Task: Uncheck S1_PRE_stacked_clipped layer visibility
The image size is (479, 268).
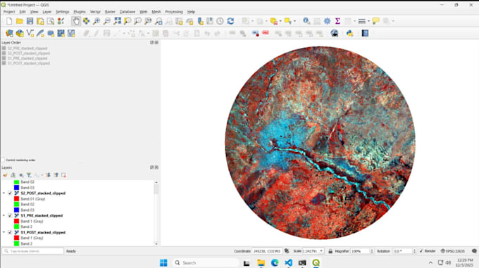Action: tap(10, 215)
